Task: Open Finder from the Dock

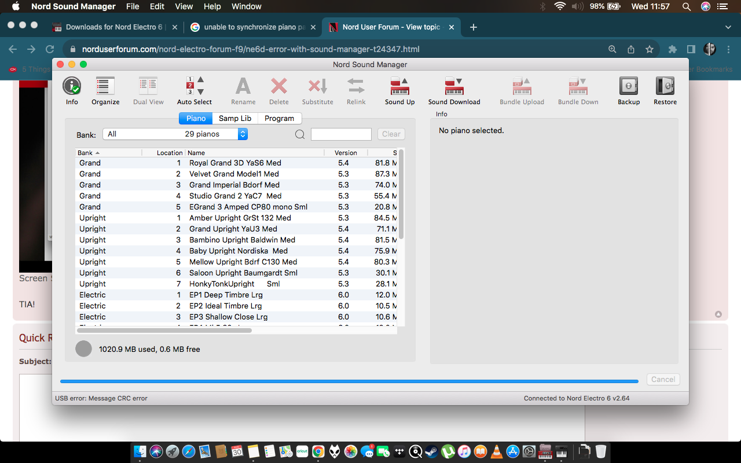Action: [140, 451]
